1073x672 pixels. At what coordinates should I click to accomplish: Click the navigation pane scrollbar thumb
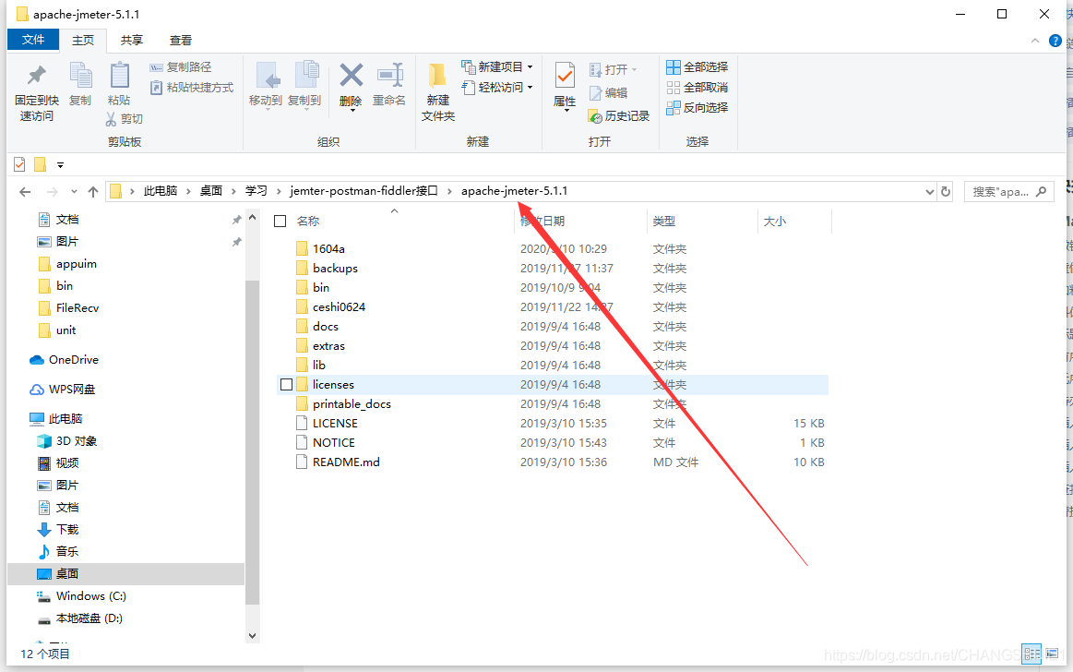[253, 442]
